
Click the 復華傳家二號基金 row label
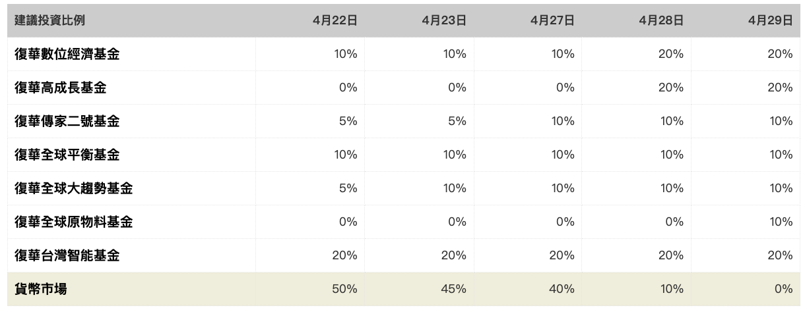click(x=67, y=122)
